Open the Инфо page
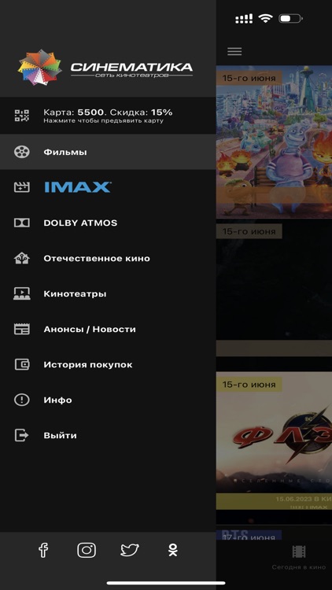 pyautogui.click(x=108, y=400)
